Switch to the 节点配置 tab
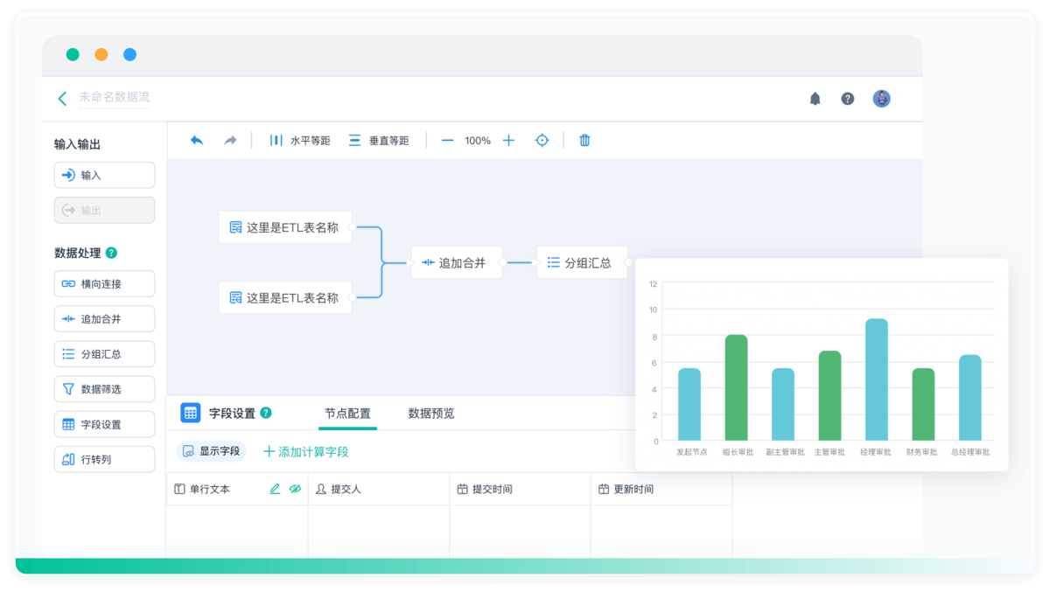The width and height of the screenshot is (1050, 592). [x=347, y=414]
